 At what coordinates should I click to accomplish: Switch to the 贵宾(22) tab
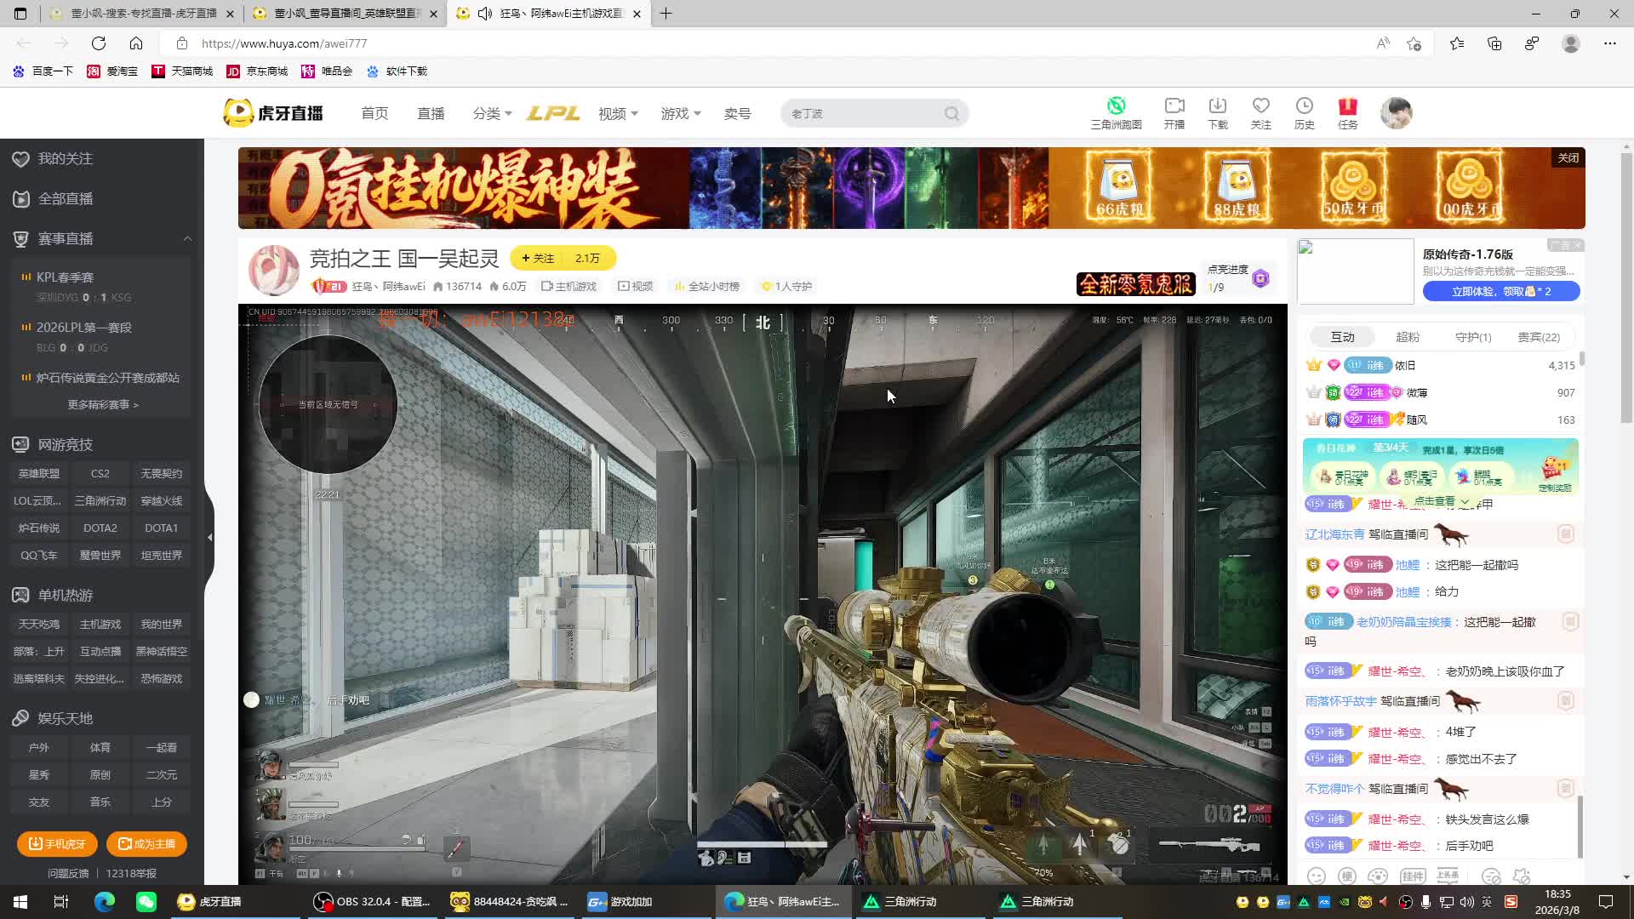pos(1538,337)
